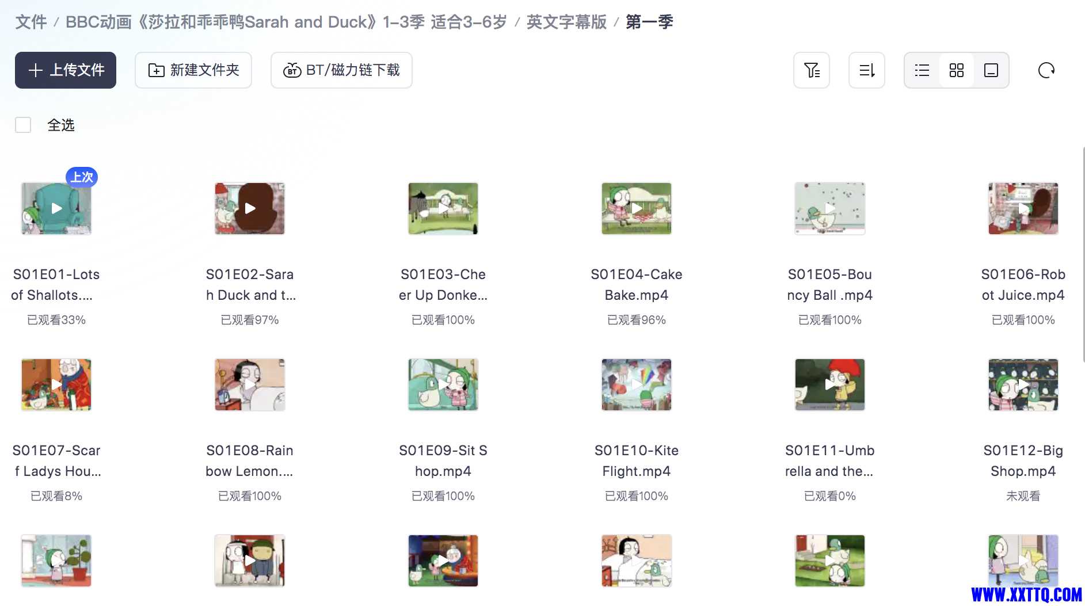Open the sort order icon button
The width and height of the screenshot is (1085, 606).
[866, 70]
